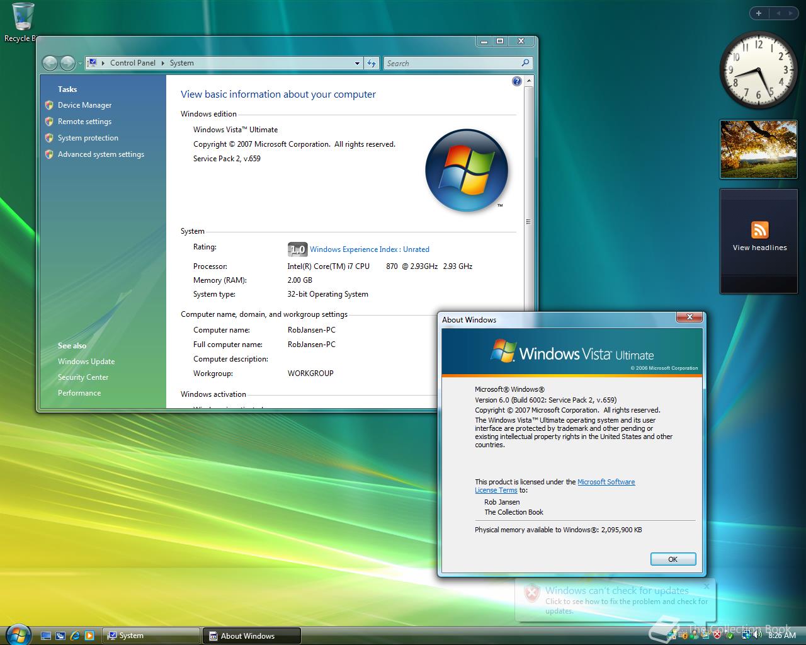Screen dimensions: 806x645
Task: Open the address bar history dropdown
Action: coord(358,63)
